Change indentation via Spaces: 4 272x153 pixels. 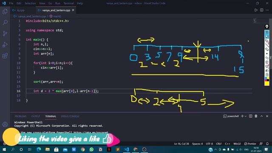coord(197,144)
